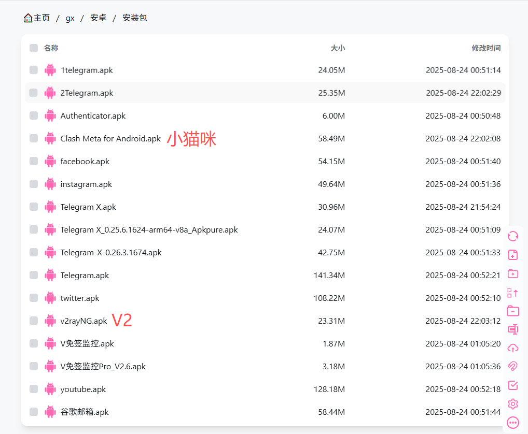Screen dimensions: 528x434
Task: Tick the checkbox for 谷歌邮箱.apk
Action: coord(34,412)
